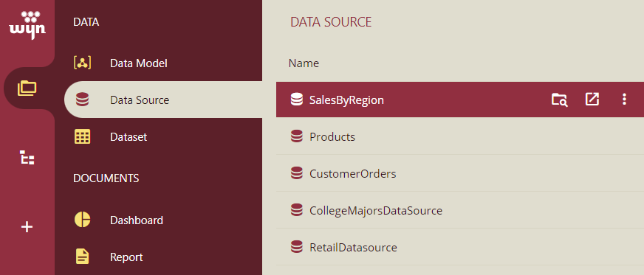This screenshot has width=644, height=275.
Task: Select CollegeMajorsDataSource row
Action: tap(460, 210)
